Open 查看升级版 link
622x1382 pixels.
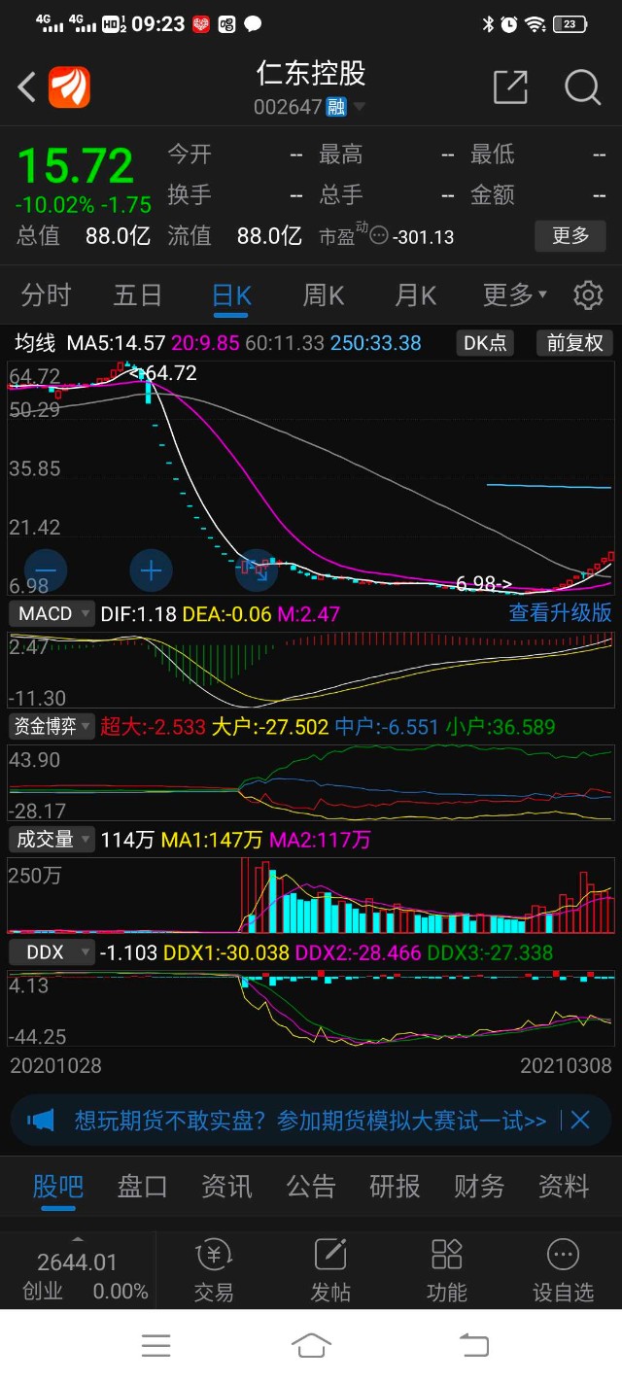point(560,612)
